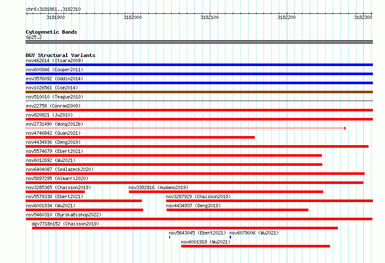Click the red nsv5460310 variant bar
This screenshot has height=263, width=385.
(199, 219)
